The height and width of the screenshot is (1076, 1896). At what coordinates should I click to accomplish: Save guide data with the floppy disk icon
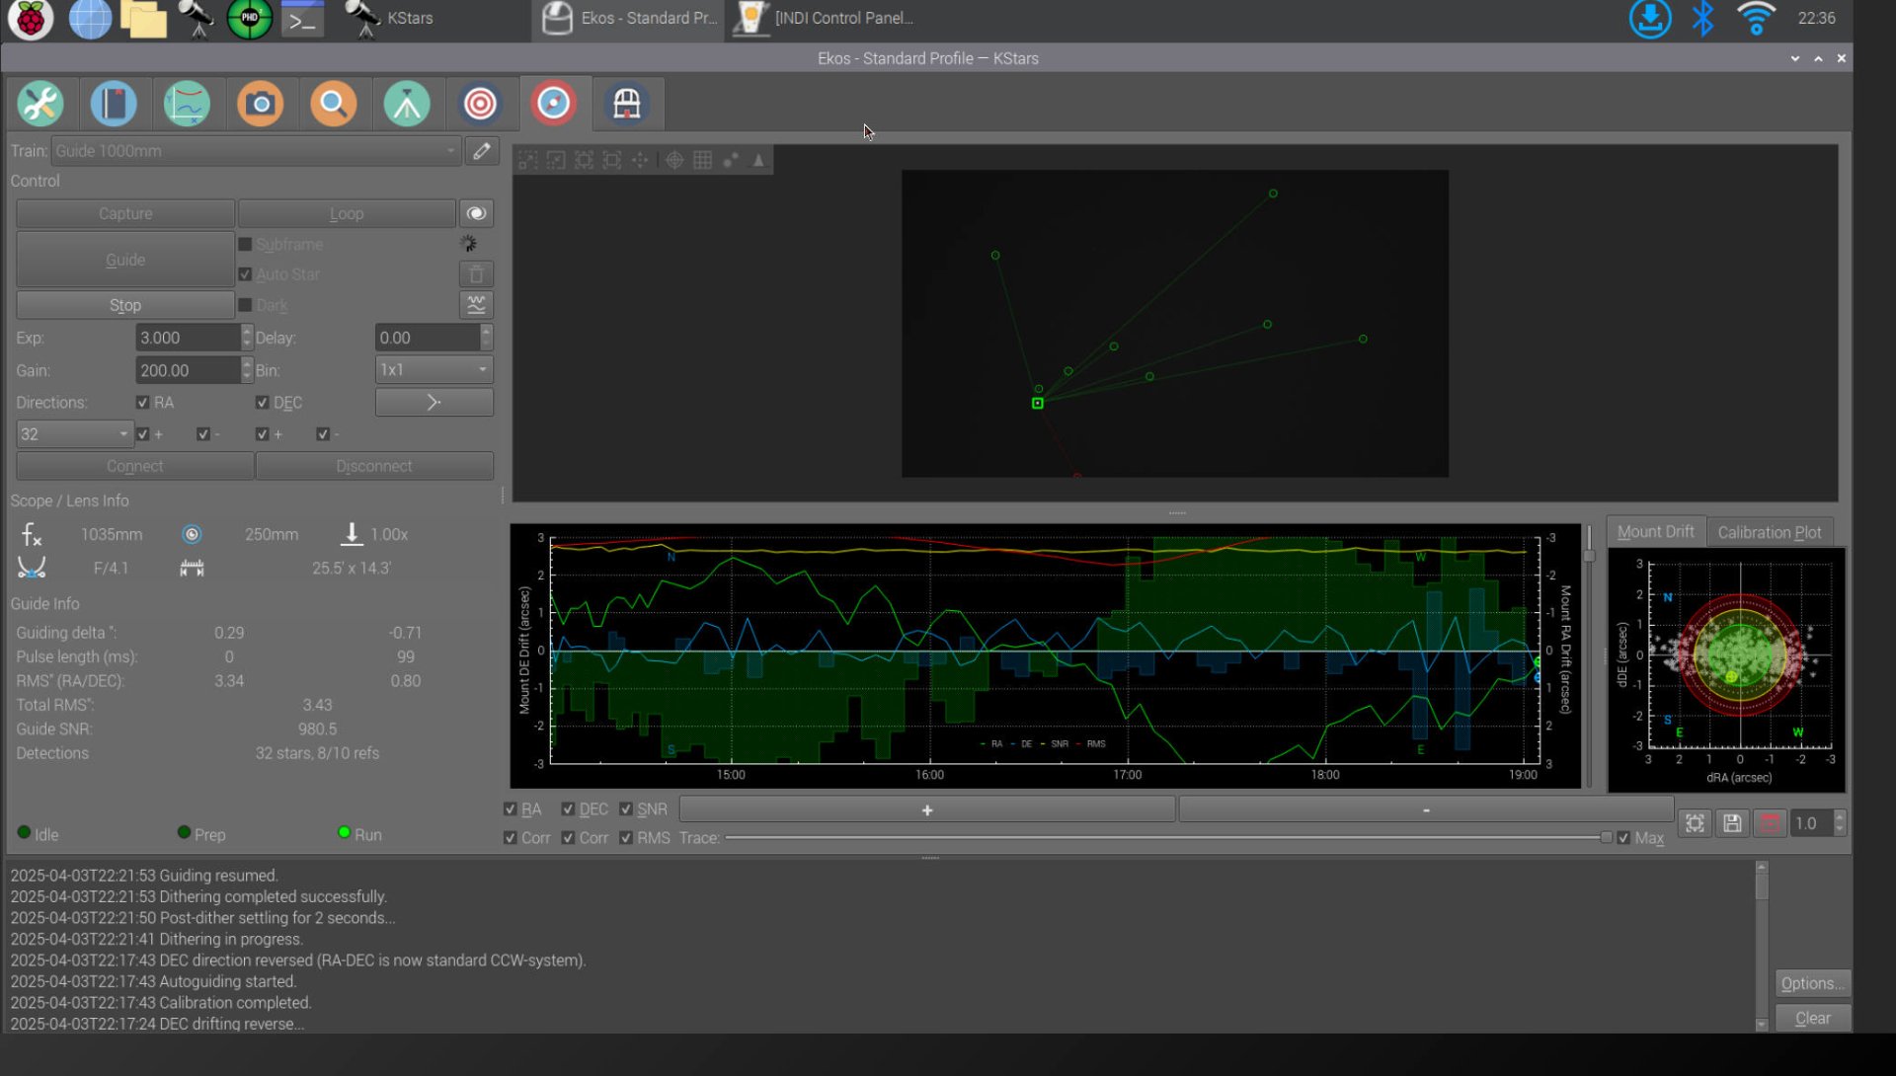(x=1732, y=823)
